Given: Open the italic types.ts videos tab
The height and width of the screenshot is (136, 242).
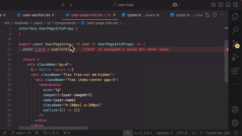Looking at the screenshot, I should (186, 15).
